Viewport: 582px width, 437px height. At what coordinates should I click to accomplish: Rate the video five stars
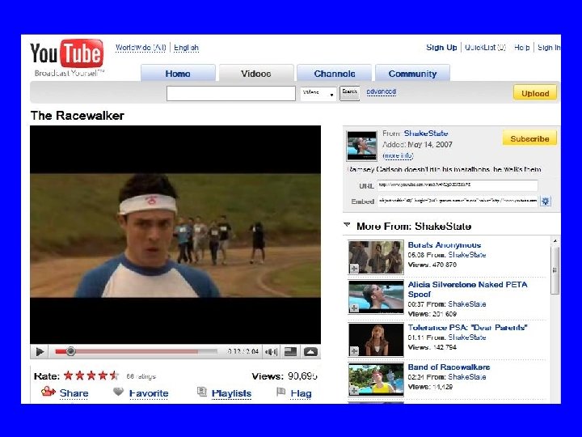[x=114, y=375]
